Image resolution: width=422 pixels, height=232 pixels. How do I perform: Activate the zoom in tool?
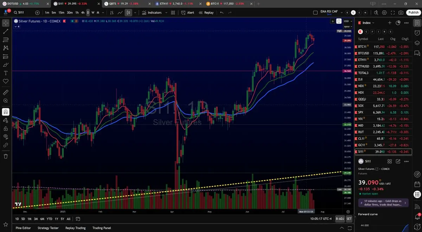click(x=6, y=101)
